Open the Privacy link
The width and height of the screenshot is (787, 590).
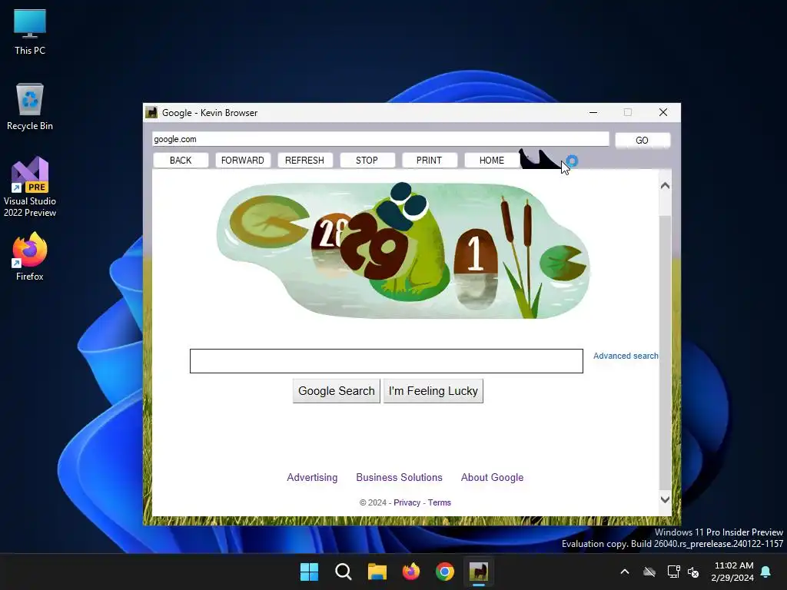[x=407, y=502]
